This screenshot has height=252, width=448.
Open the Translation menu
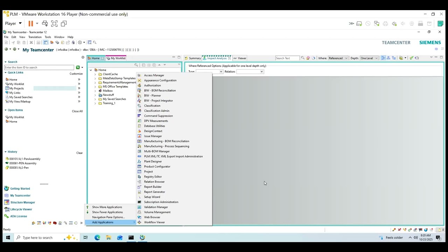point(35,37)
